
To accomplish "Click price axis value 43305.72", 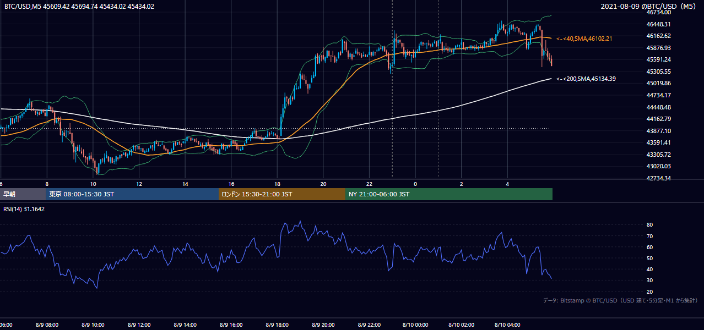I will point(658,154).
